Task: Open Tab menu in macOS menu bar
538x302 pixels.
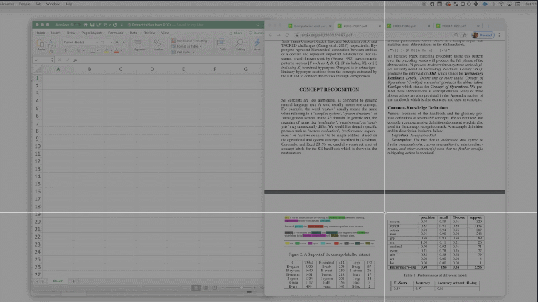Action: pos(38,4)
